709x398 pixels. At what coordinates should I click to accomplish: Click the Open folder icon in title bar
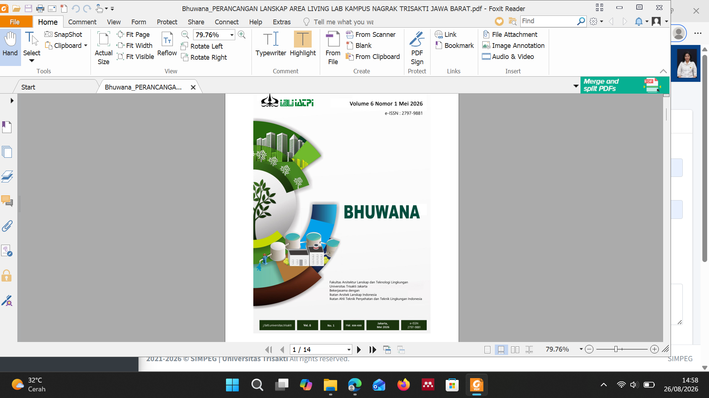[16, 8]
